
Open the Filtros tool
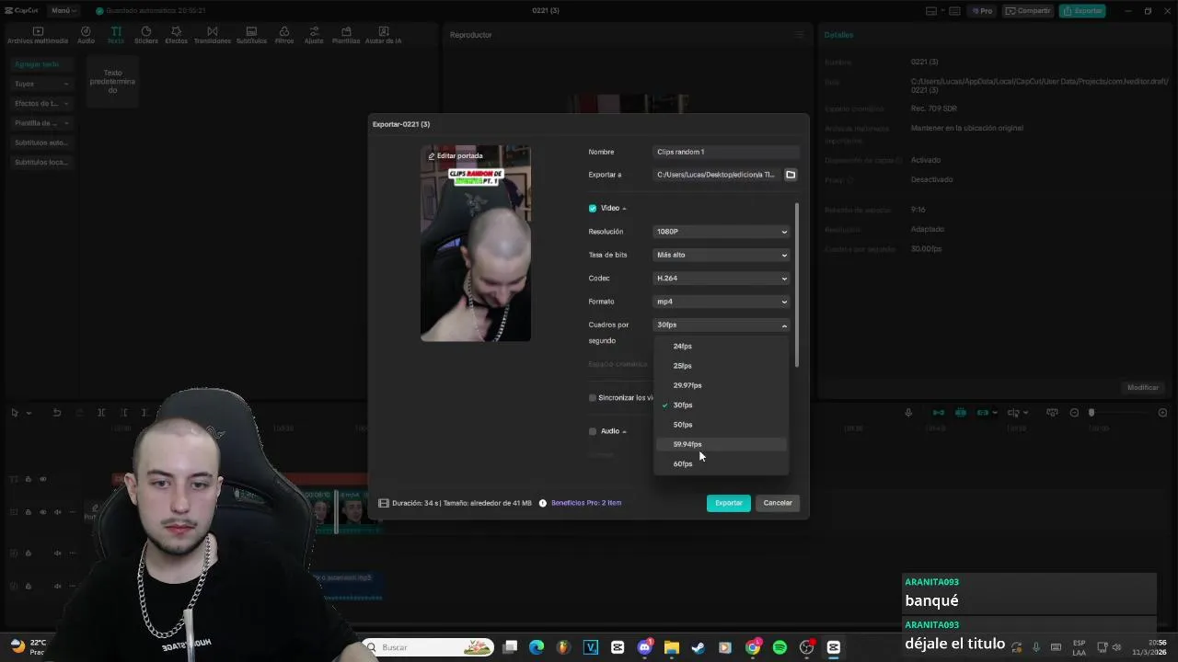(284, 35)
